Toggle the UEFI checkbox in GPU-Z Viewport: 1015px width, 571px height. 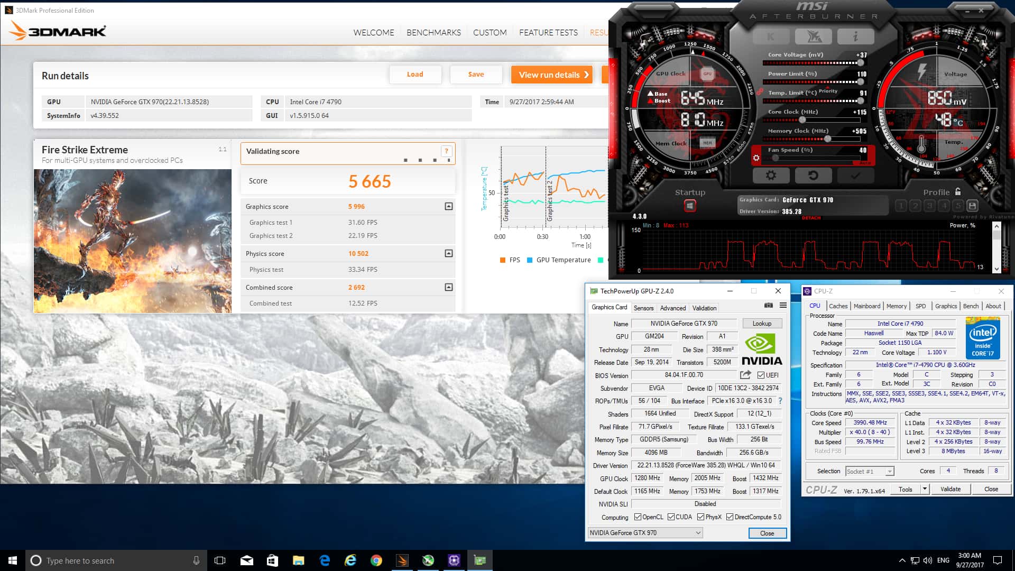coord(761,375)
